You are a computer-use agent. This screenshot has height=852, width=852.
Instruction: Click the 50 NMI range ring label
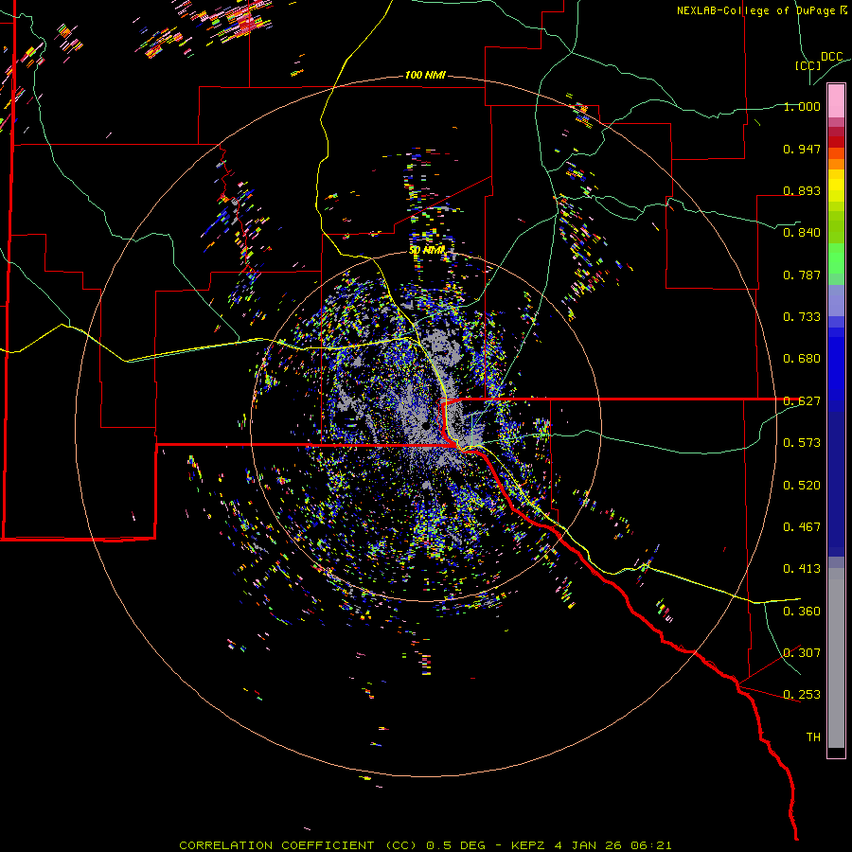[427, 250]
